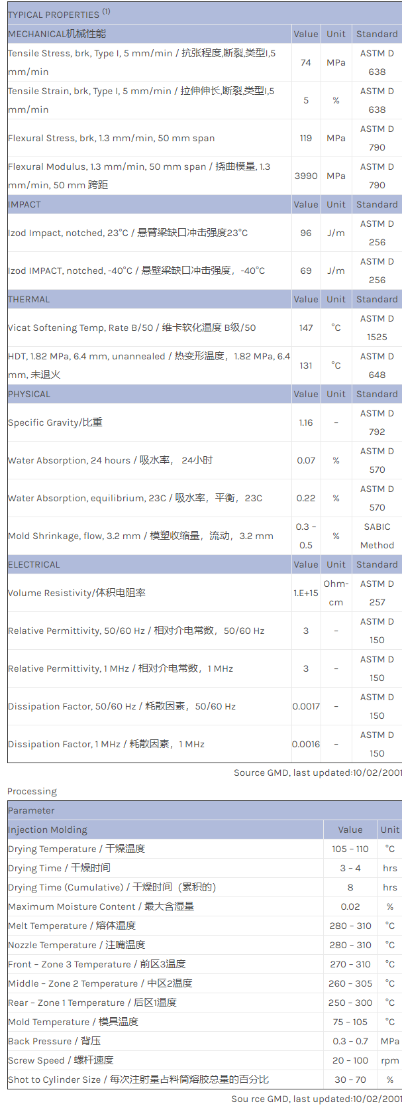Click the Dissipation Factor 1 MHz value 0.0016
The height and width of the screenshot is (1108, 402).
[x=306, y=744]
